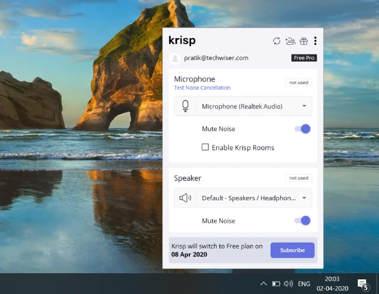This screenshot has height=294, width=379.
Task: Click the Enable Krisp Rooms label text
Action: pos(243,148)
